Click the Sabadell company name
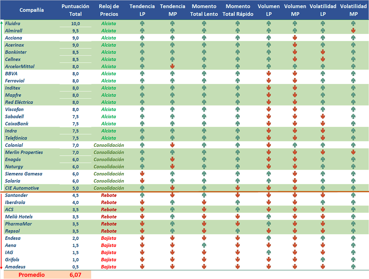369x279 pixels. pyautogui.click(x=14, y=116)
